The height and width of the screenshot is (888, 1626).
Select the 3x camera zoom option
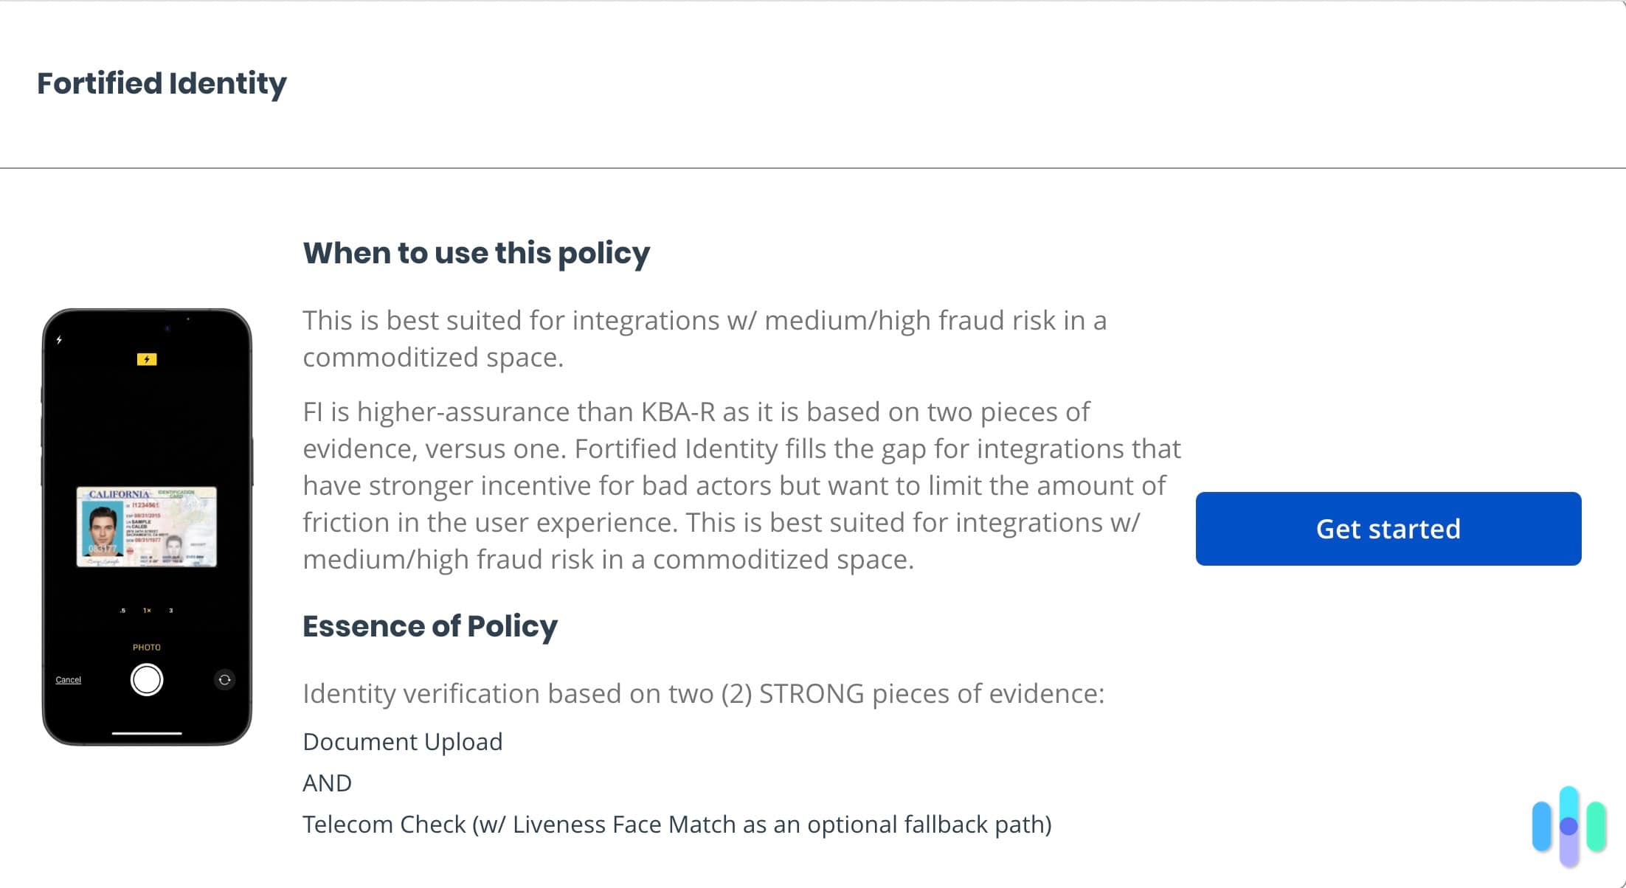coord(170,610)
